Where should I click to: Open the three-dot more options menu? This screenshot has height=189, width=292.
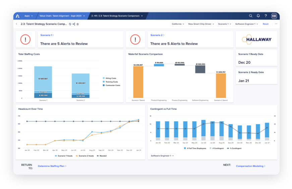coord(276,24)
